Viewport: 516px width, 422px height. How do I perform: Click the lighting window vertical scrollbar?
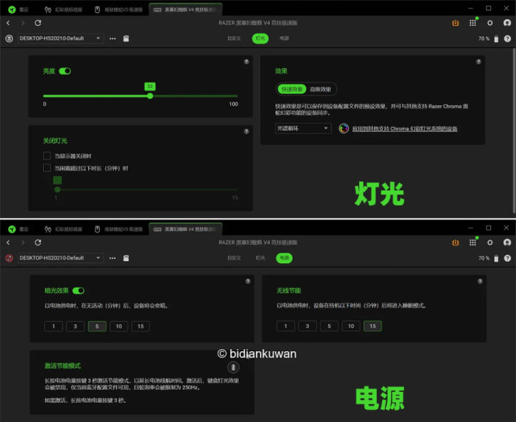pos(514,131)
